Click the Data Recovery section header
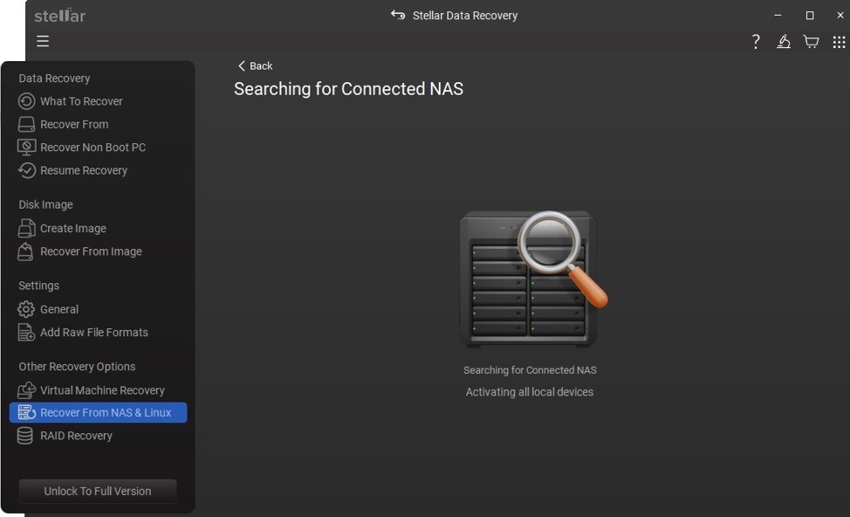Viewport: 850px width, 517px height. pos(54,78)
